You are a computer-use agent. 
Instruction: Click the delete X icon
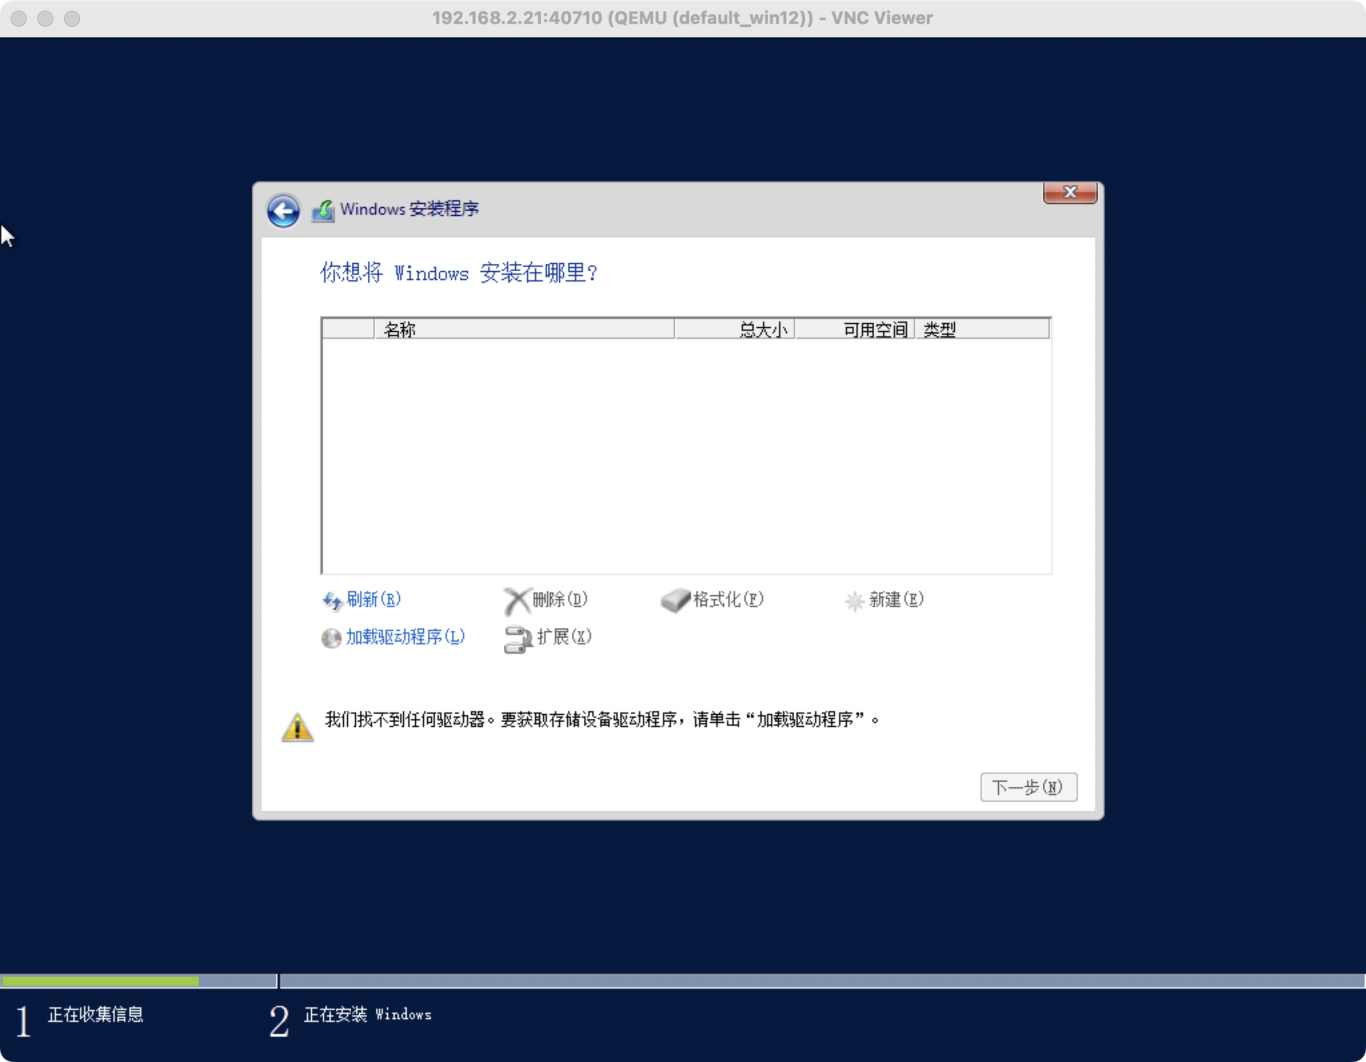pos(516,601)
